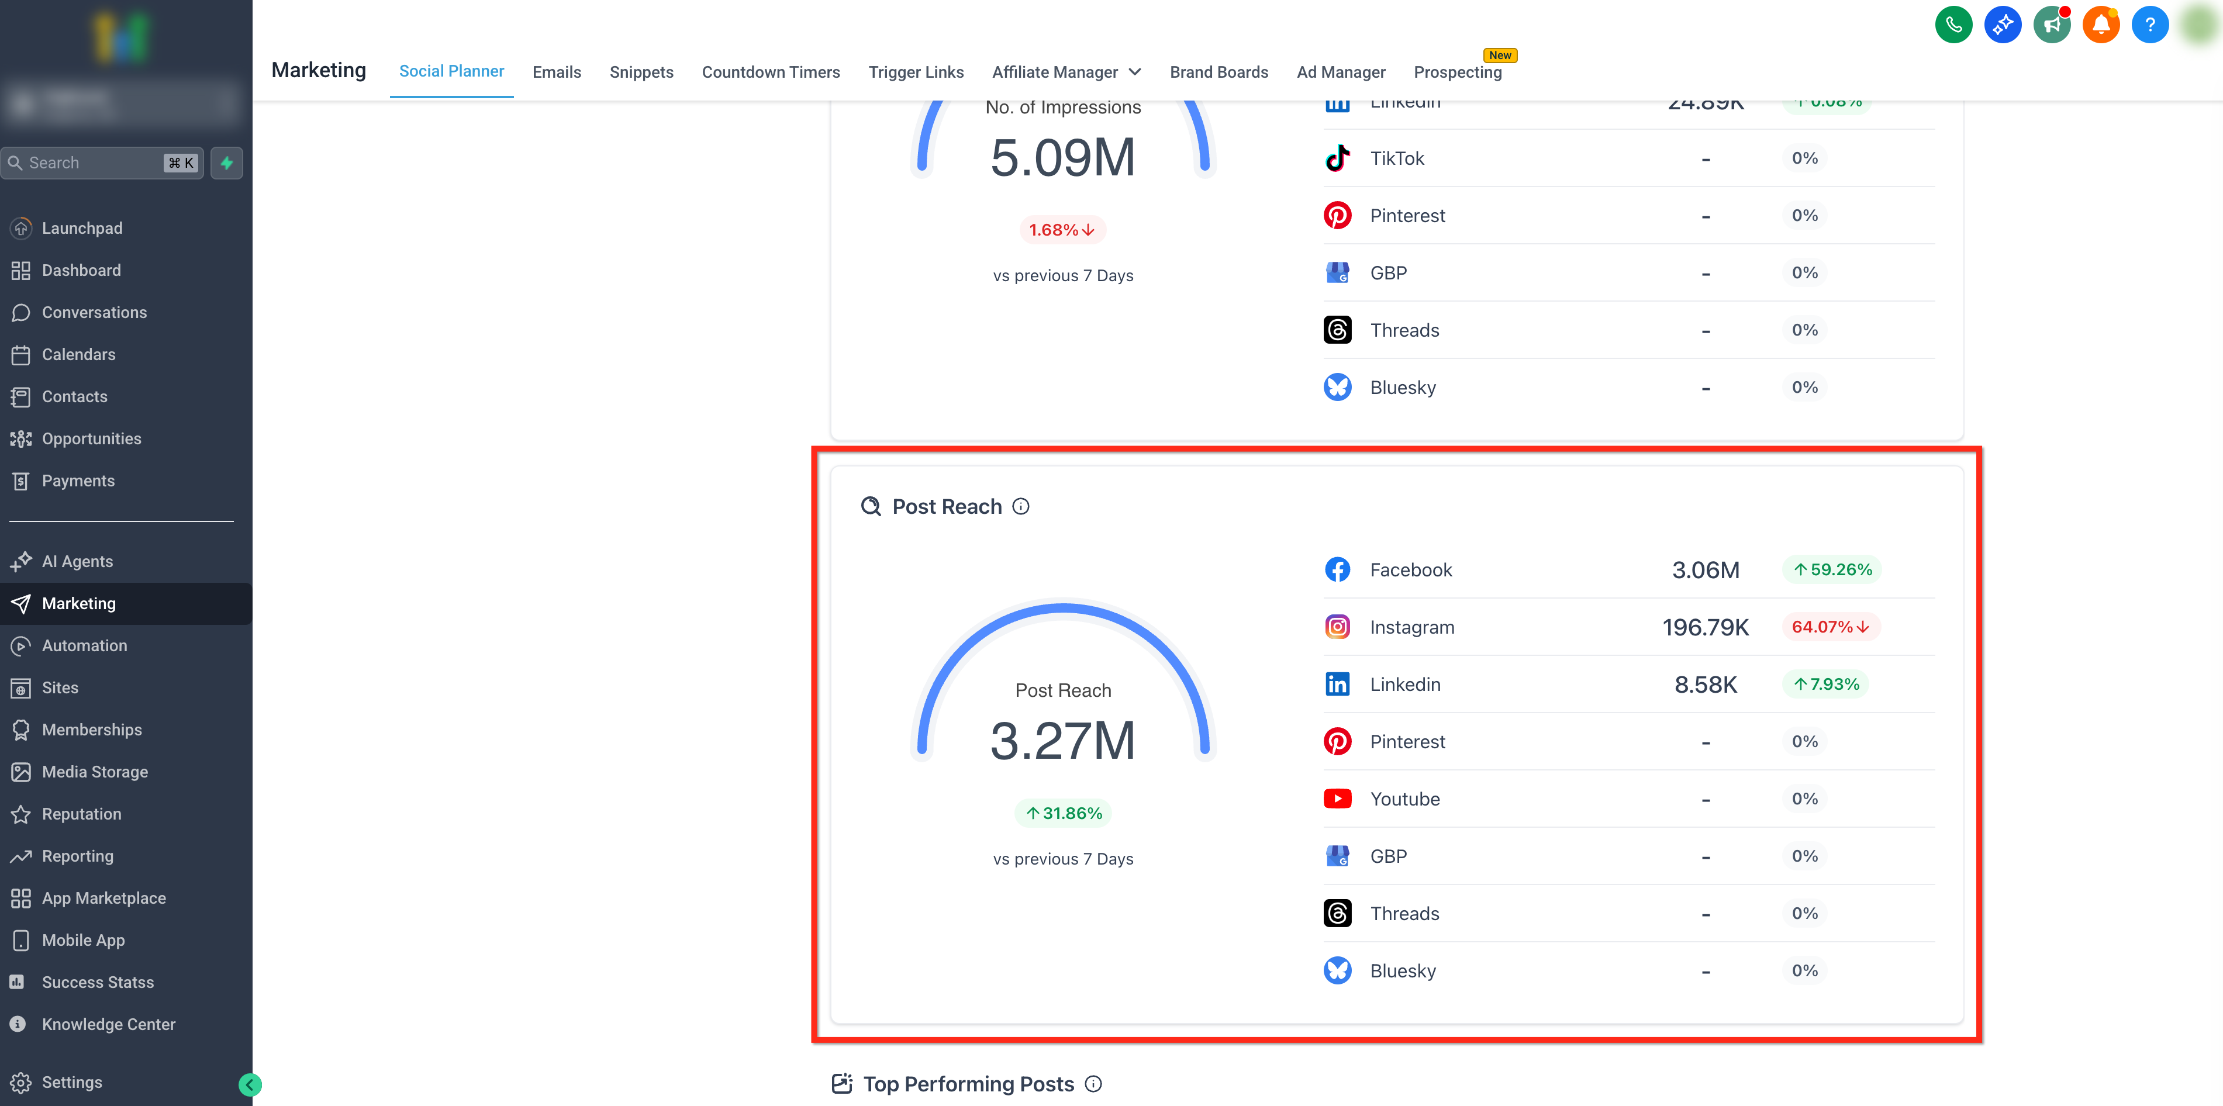Viewport: 2223px width, 1106px height.
Task: Click the green phone call icon
Action: pos(1954,24)
